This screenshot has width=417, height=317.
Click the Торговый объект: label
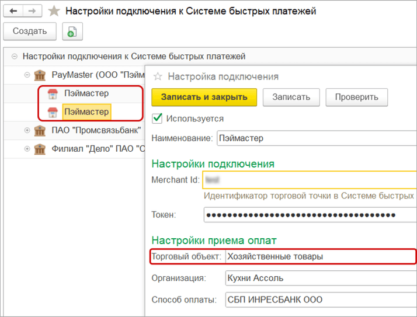click(186, 256)
